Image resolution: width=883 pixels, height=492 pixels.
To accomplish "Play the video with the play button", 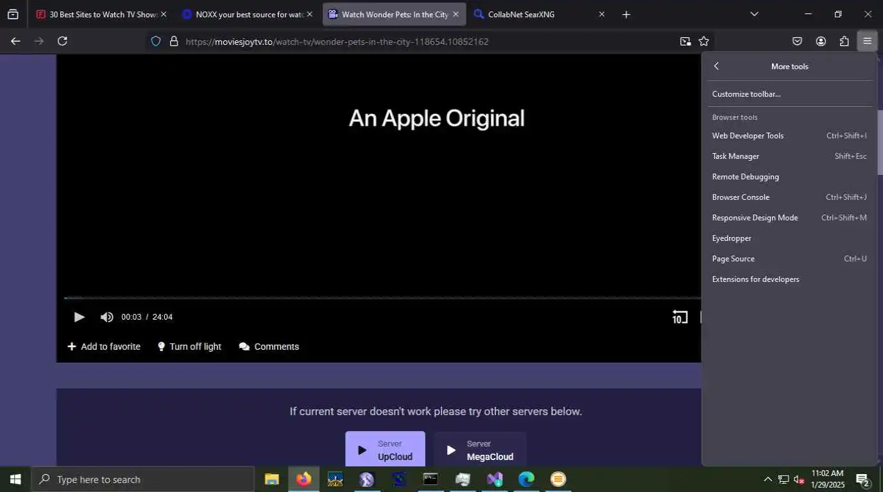I will pos(79,316).
